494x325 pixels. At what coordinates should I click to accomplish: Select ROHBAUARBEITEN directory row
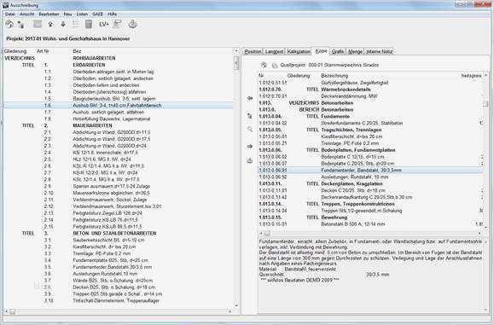(118, 58)
